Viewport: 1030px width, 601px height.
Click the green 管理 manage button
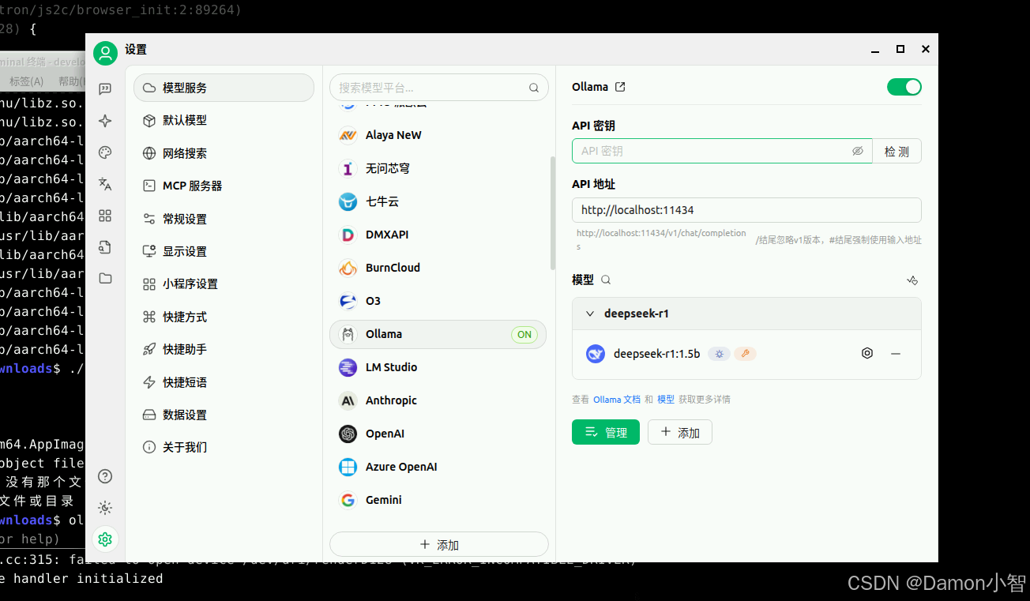pyautogui.click(x=605, y=432)
